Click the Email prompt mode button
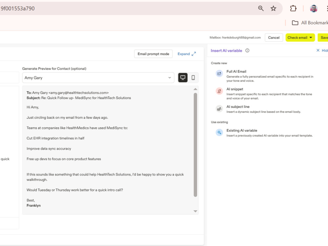The height and width of the screenshot is (246, 328). point(153,54)
